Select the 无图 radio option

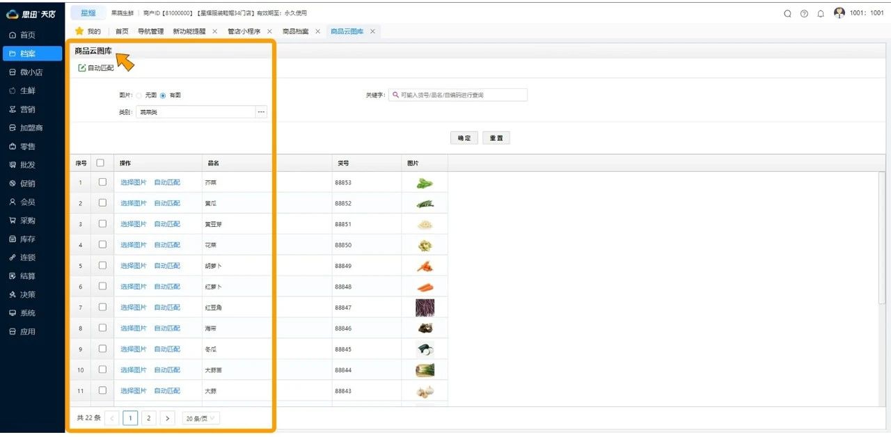pos(139,95)
